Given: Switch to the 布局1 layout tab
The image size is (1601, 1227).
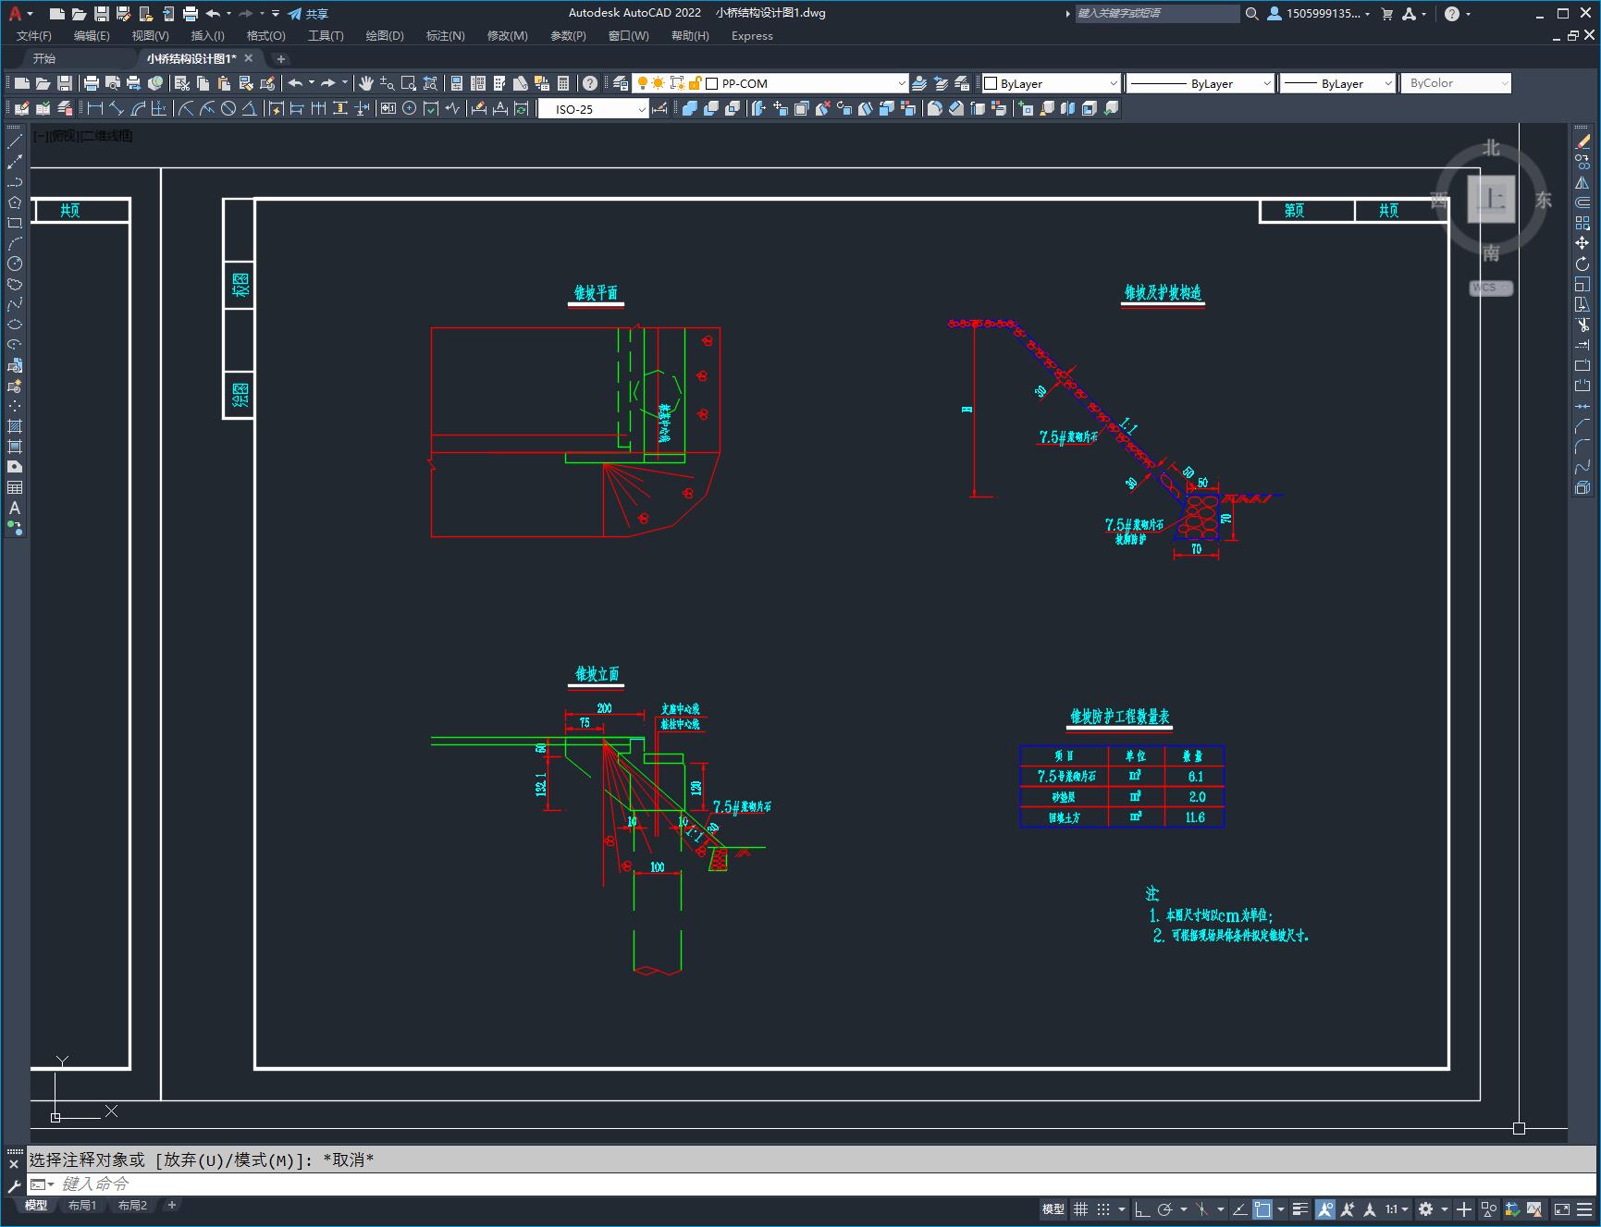Looking at the screenshot, I should pos(82,1205).
